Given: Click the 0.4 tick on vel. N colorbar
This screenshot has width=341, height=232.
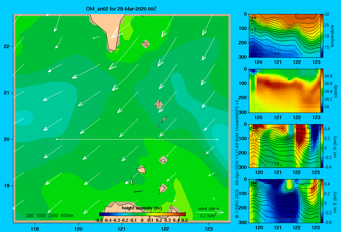Looking at the screenshot, I should coord(327,129).
